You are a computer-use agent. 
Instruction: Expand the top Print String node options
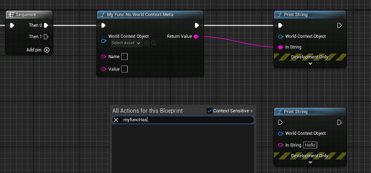coord(310,63)
